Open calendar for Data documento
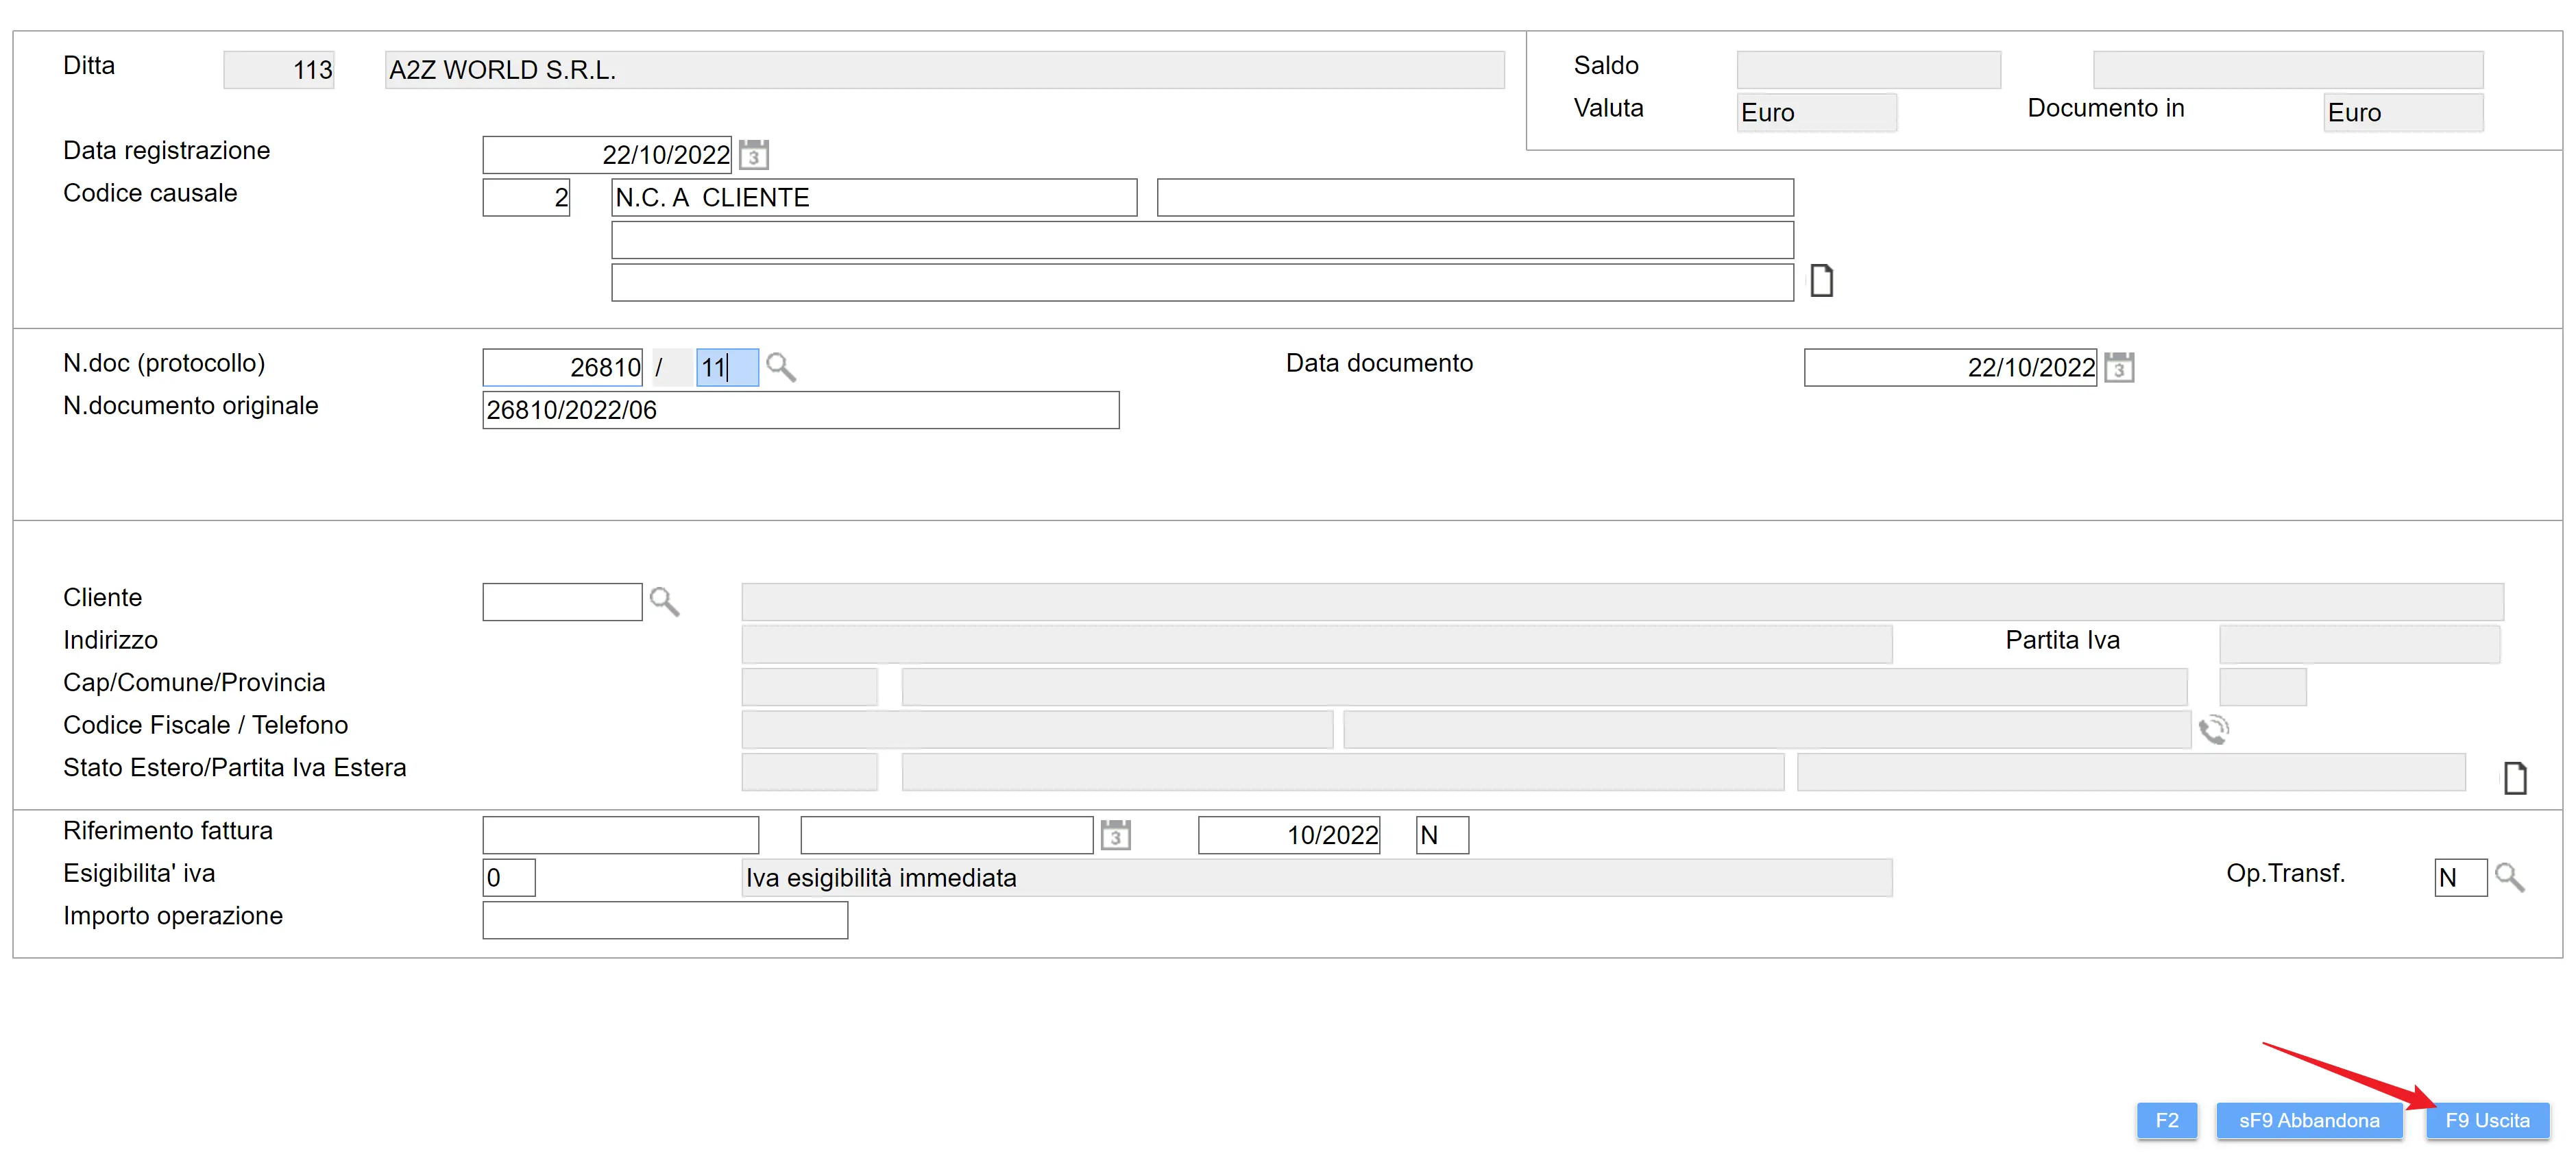Screen dimensions: 2576x1152 click(x=2118, y=368)
